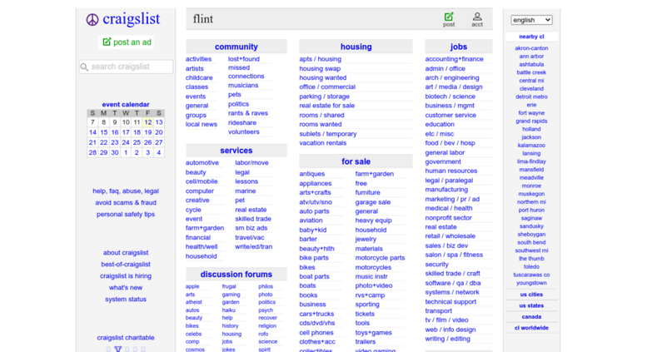This screenshot has height=352, width=647.
Task: Open skilled trade services link
Action: 253,219
